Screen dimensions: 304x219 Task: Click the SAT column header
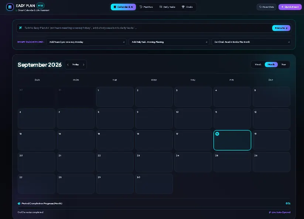click(271, 80)
